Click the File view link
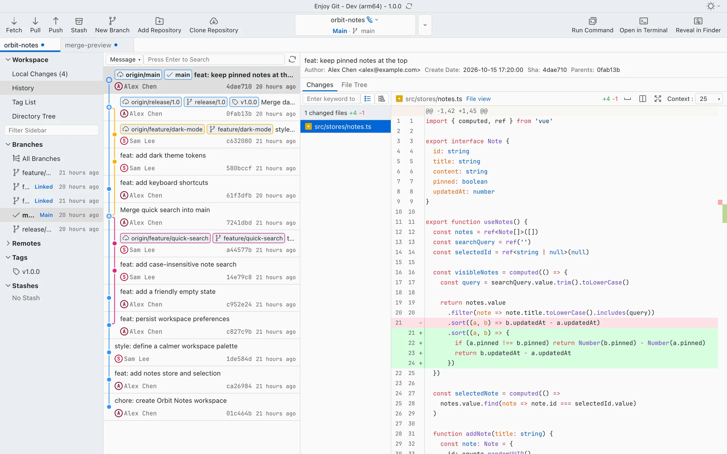The width and height of the screenshot is (727, 454). tap(478, 99)
